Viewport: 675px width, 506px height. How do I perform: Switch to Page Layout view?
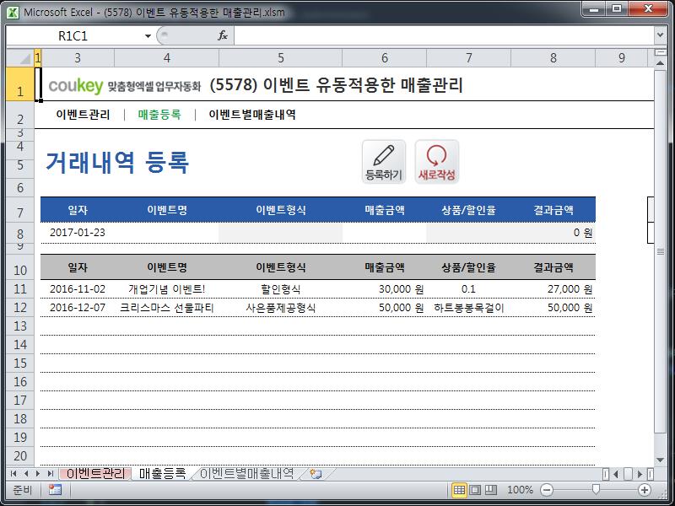point(475,490)
